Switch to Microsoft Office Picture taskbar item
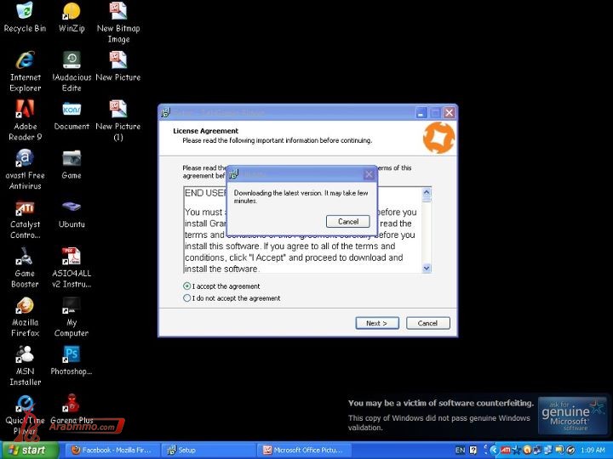613x459 pixels. click(x=301, y=450)
